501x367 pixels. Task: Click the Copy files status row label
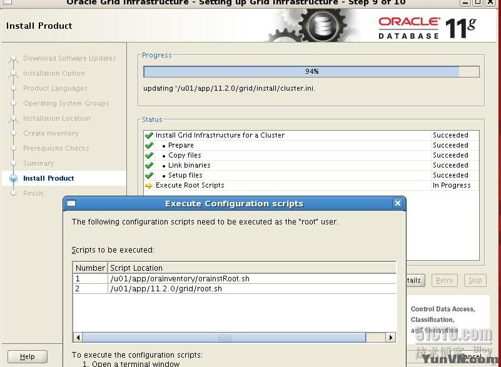coord(185,155)
